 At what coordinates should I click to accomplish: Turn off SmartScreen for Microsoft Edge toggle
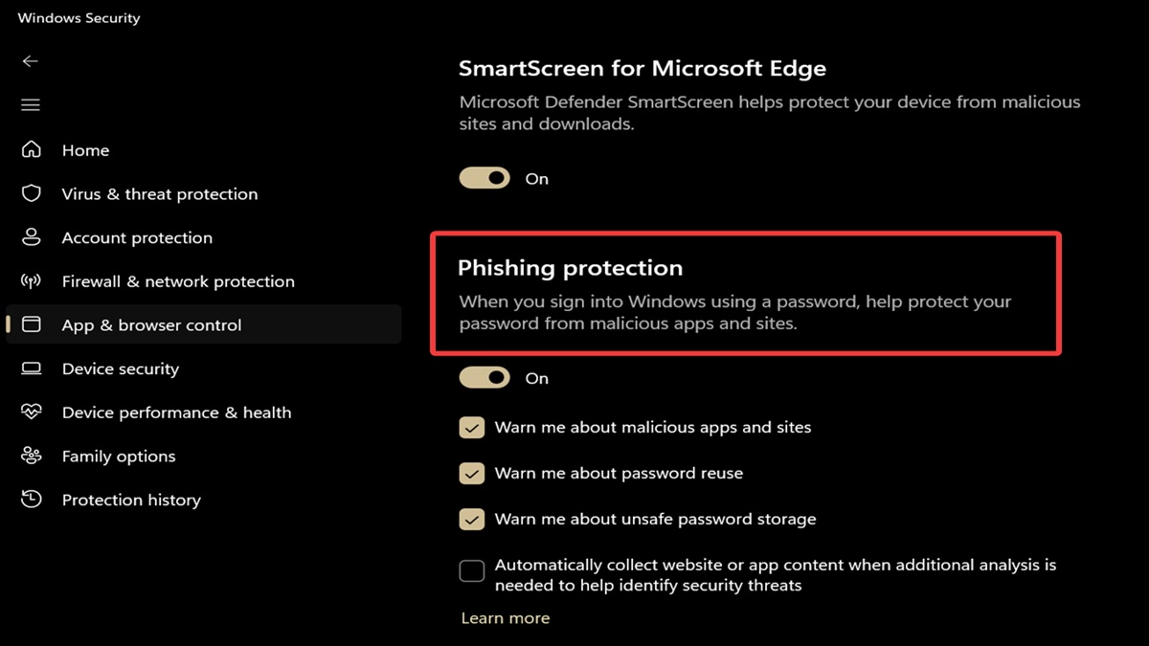coord(484,178)
